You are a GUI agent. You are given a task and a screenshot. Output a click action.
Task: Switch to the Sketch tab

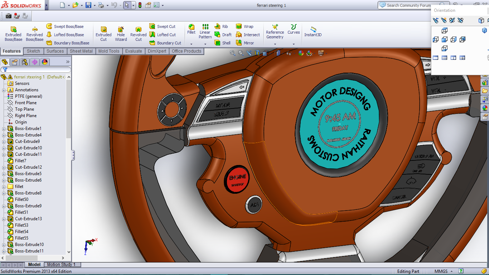(x=33, y=51)
